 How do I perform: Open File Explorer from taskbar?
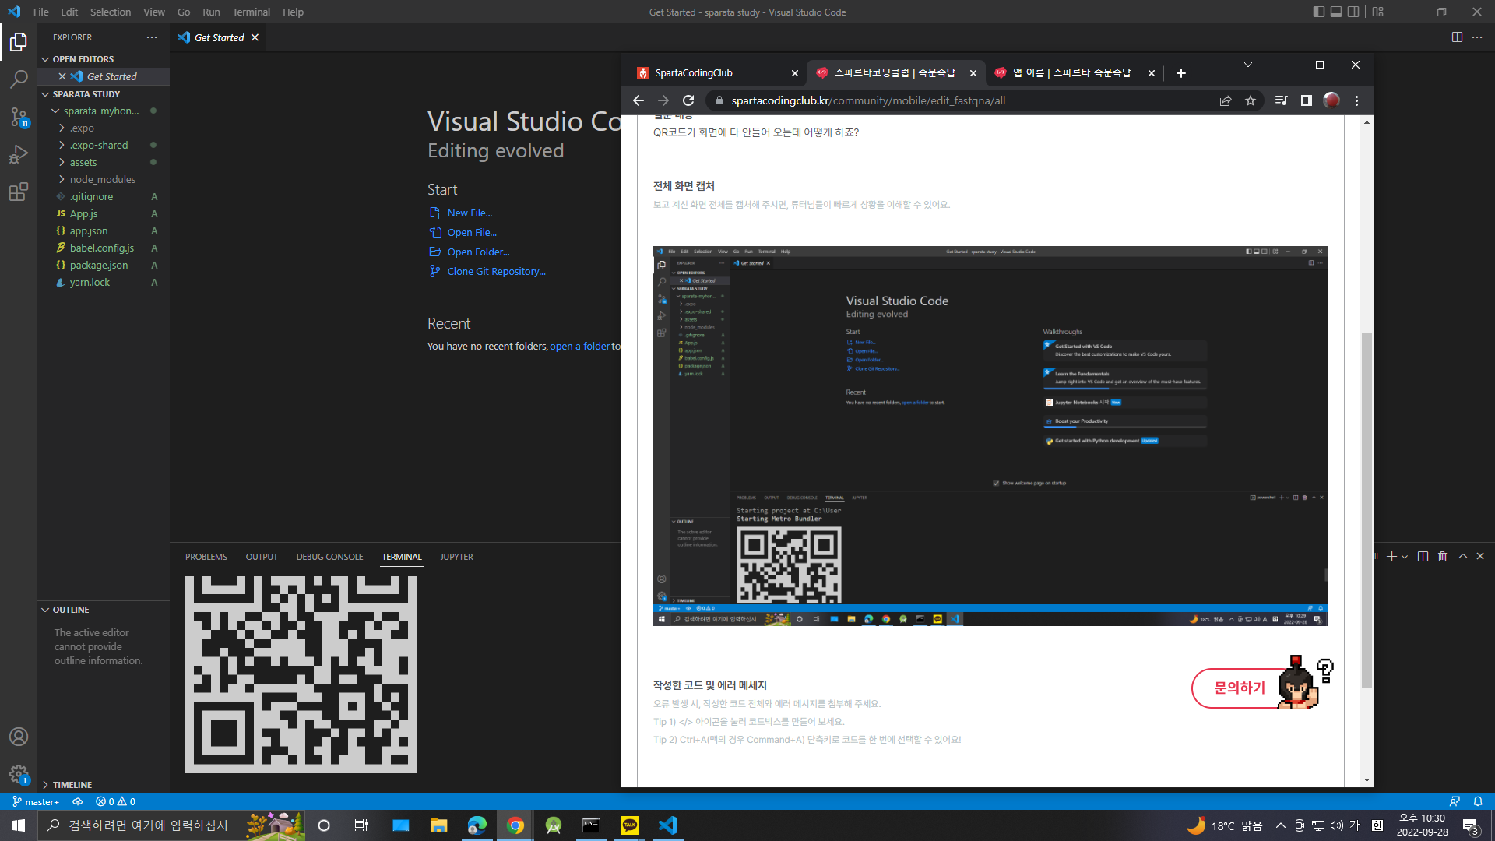tap(439, 825)
